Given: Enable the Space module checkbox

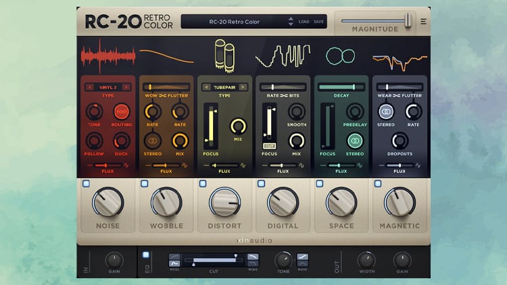Looking at the screenshot, I should (x=320, y=184).
